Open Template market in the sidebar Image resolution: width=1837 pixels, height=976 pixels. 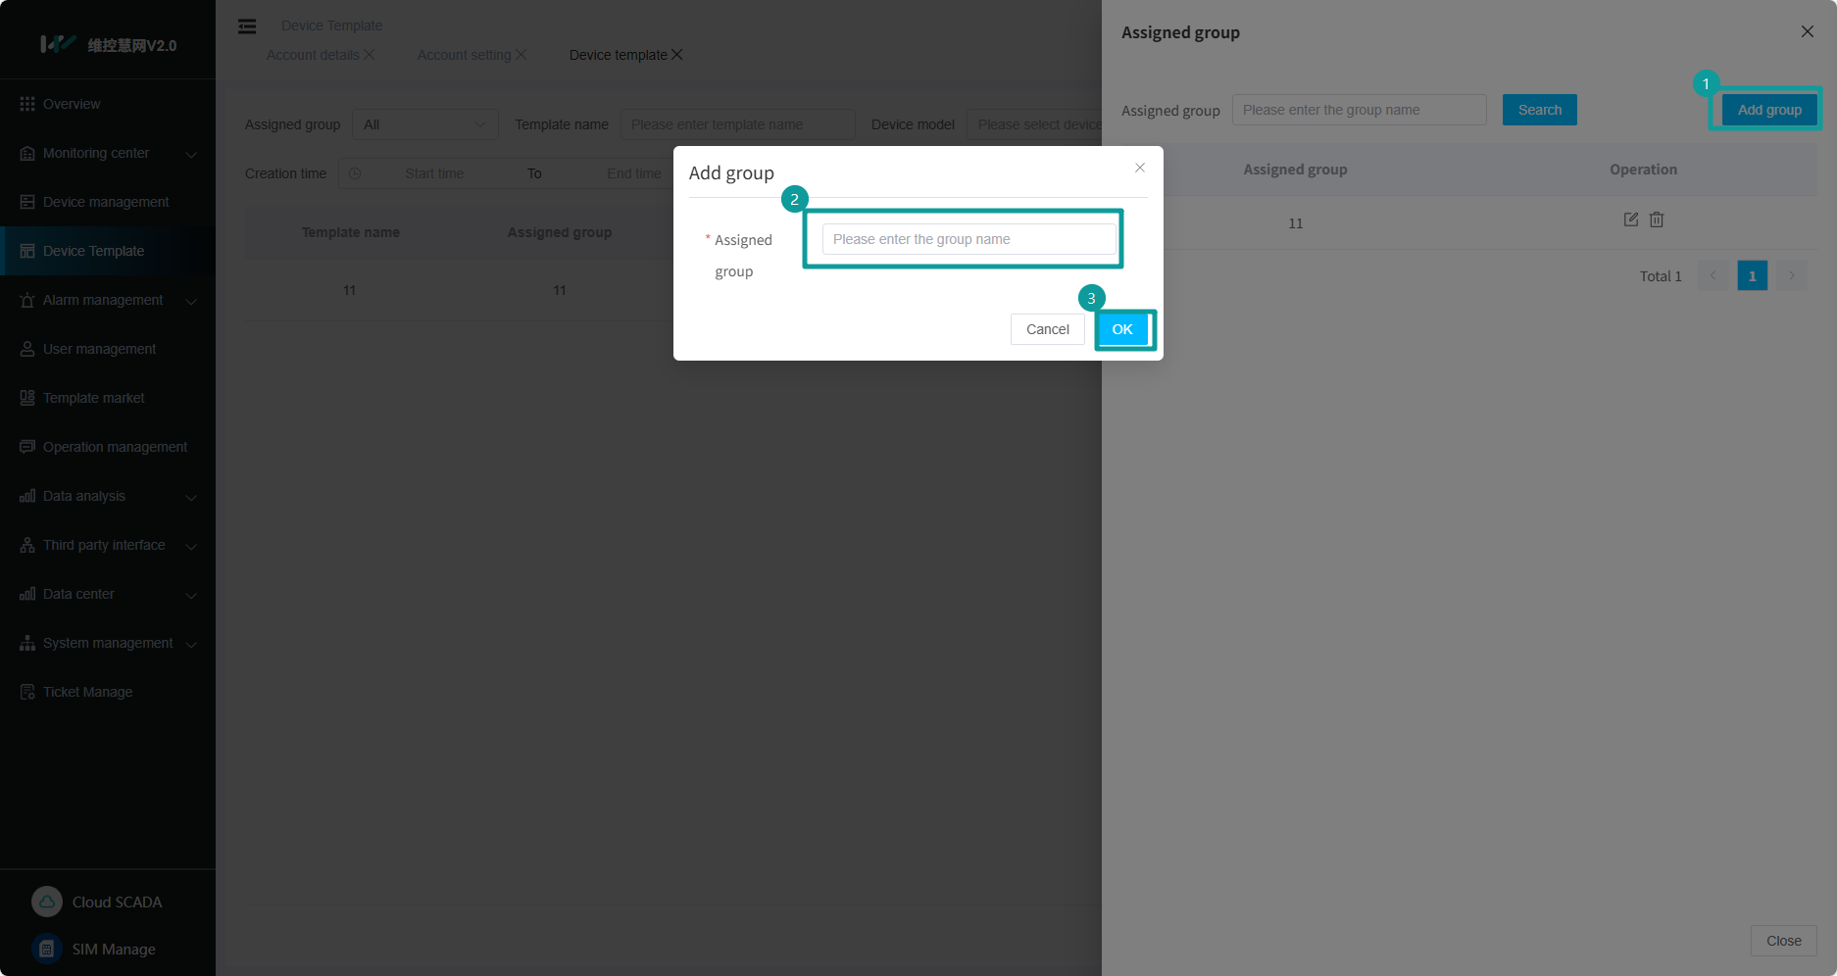click(x=93, y=398)
